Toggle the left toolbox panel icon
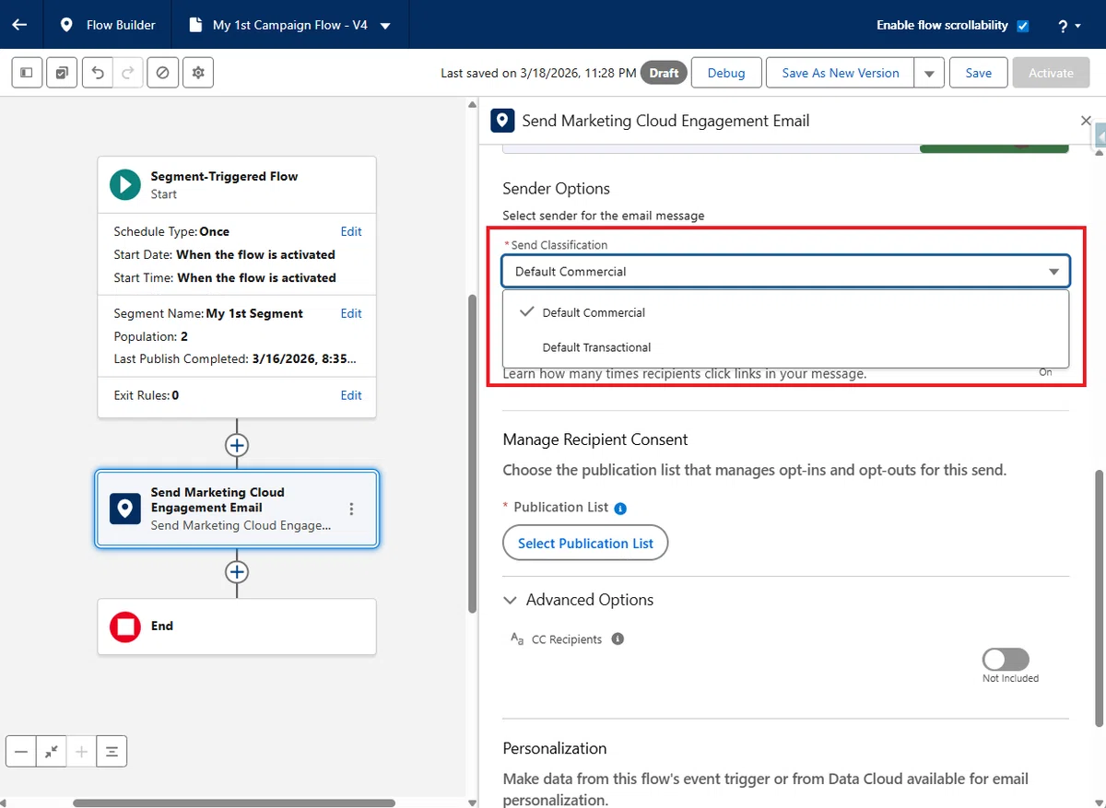Screen dimensions: 1106x808 [x=27, y=73]
